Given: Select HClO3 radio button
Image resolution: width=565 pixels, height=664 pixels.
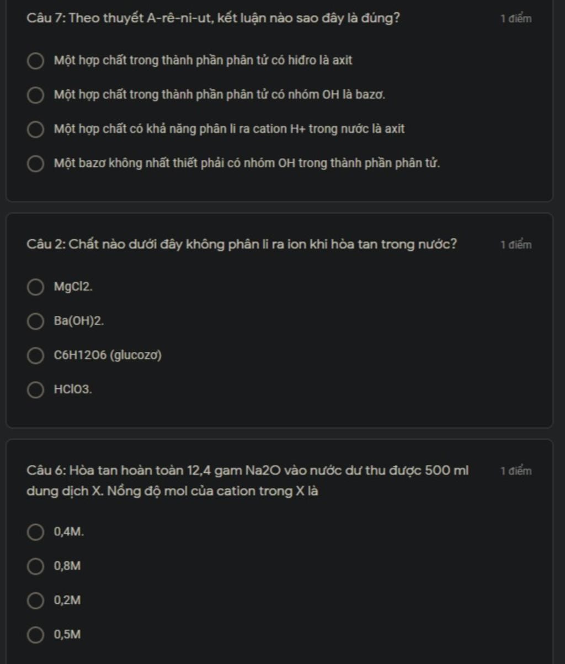Looking at the screenshot, I should [x=35, y=390].
